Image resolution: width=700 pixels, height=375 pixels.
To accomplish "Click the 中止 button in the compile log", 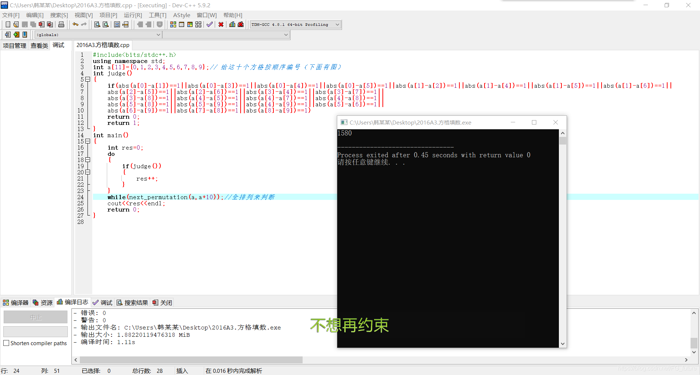I will click(x=35, y=317).
